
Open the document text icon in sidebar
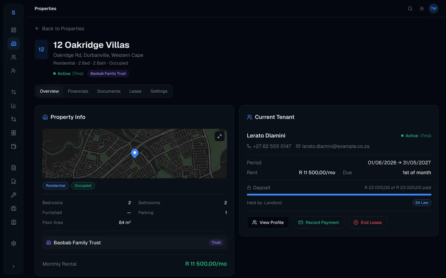pos(13,168)
